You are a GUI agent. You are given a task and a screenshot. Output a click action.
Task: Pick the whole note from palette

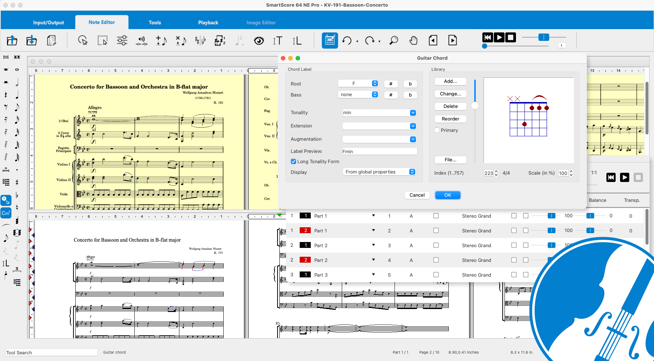17,70
